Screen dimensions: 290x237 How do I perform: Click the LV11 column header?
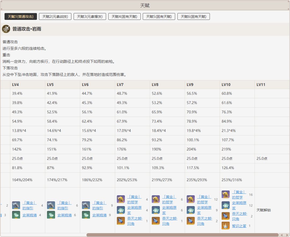pyautogui.click(x=272, y=85)
